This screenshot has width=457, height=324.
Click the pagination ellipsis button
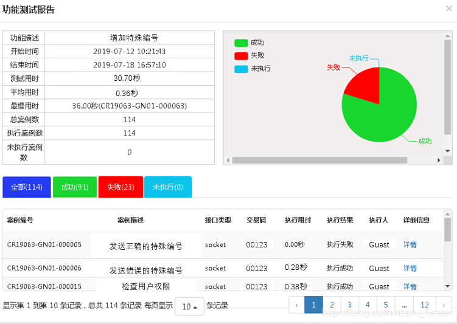[x=404, y=305]
